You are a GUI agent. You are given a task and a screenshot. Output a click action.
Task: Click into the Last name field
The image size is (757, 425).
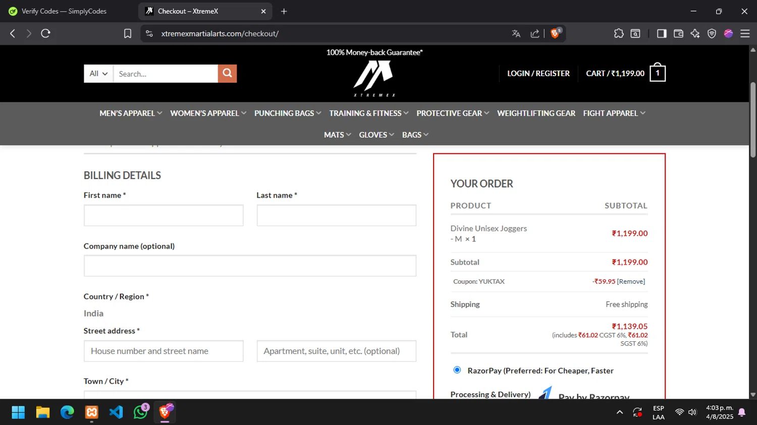(336, 215)
